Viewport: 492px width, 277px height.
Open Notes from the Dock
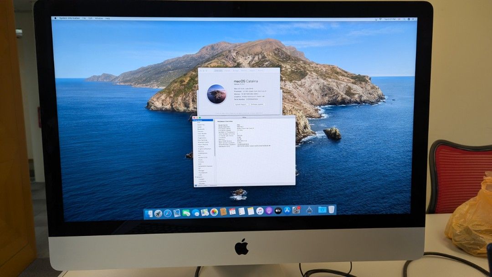click(251, 211)
